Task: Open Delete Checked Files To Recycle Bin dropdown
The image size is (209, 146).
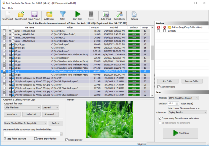Action: [x=25, y=123]
